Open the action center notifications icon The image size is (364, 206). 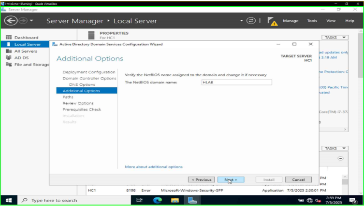click(x=353, y=200)
